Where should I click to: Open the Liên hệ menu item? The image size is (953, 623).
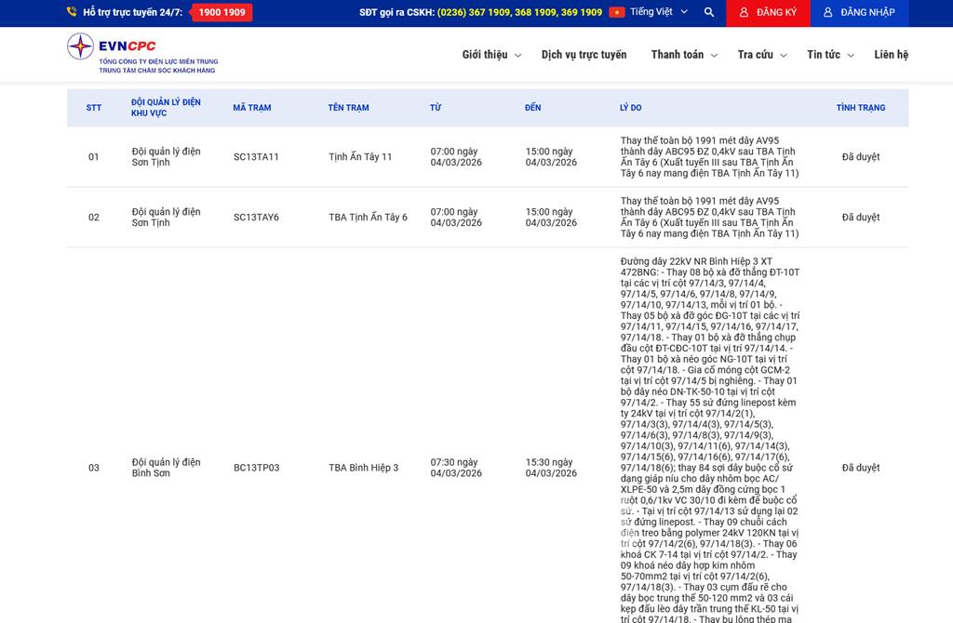coord(891,55)
